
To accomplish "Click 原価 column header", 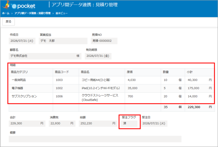I will click(x=143, y=72).
